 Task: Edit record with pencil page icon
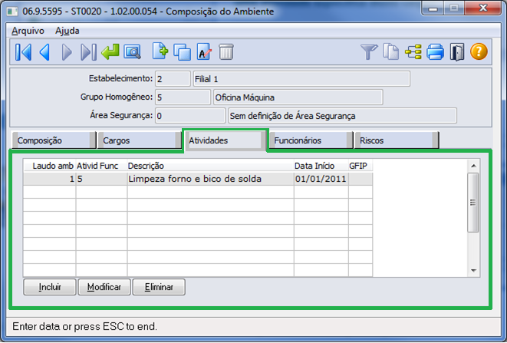[x=204, y=51]
